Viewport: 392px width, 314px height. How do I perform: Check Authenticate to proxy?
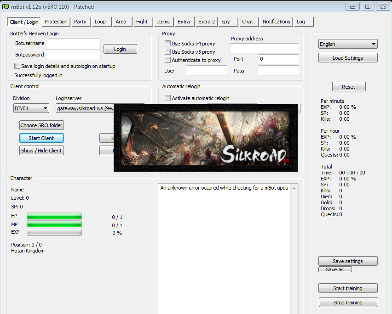point(167,60)
